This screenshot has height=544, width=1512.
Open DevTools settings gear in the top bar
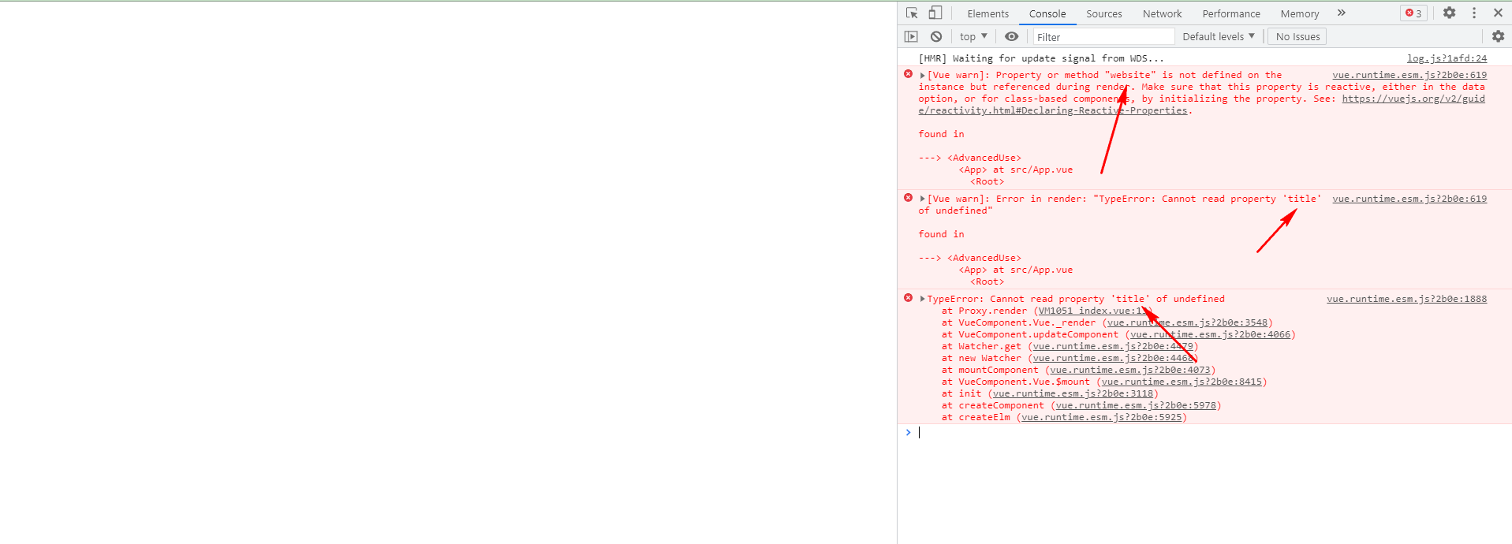[x=1450, y=13]
